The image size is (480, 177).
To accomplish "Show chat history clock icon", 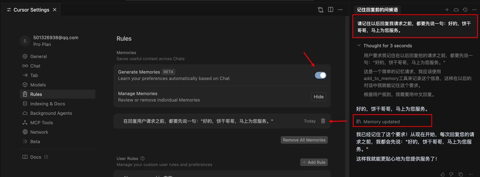I will tap(465, 10).
